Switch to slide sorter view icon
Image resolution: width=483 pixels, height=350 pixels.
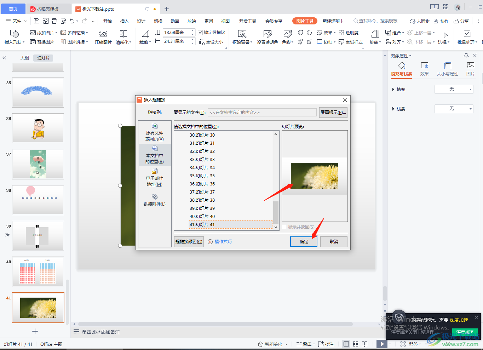click(x=356, y=344)
